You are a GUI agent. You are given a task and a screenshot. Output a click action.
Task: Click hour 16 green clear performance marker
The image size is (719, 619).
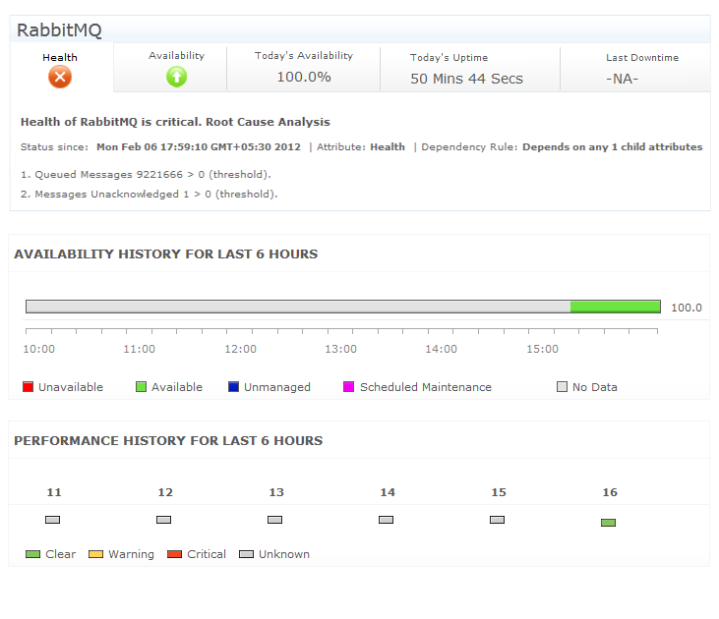[608, 523]
